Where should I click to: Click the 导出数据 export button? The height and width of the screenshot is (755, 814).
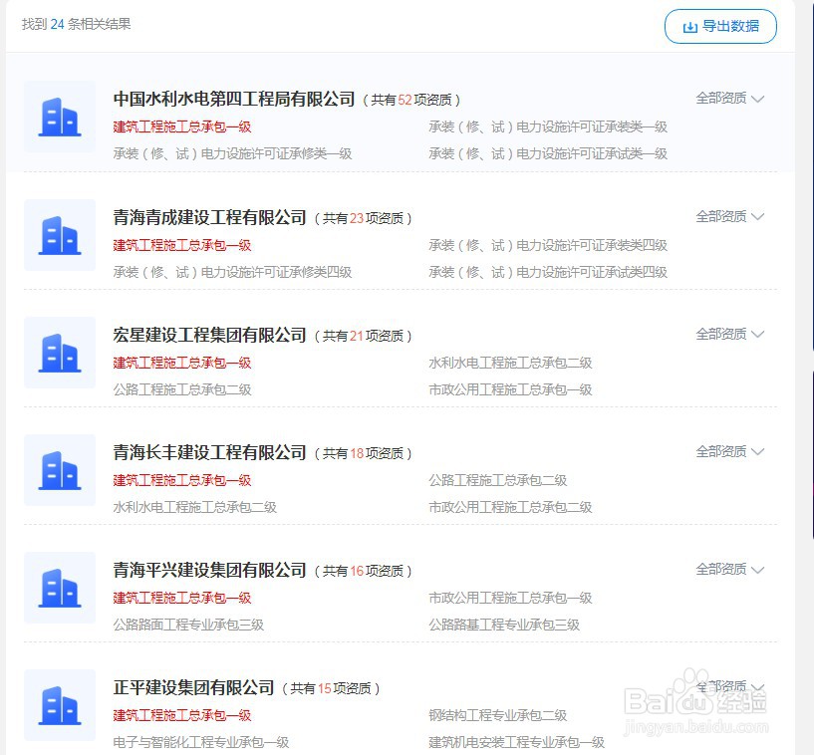click(720, 27)
